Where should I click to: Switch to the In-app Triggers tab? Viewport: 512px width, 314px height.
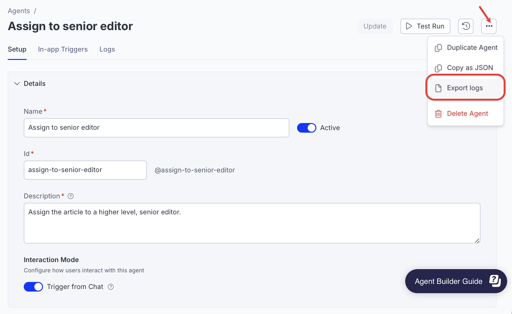tap(63, 49)
